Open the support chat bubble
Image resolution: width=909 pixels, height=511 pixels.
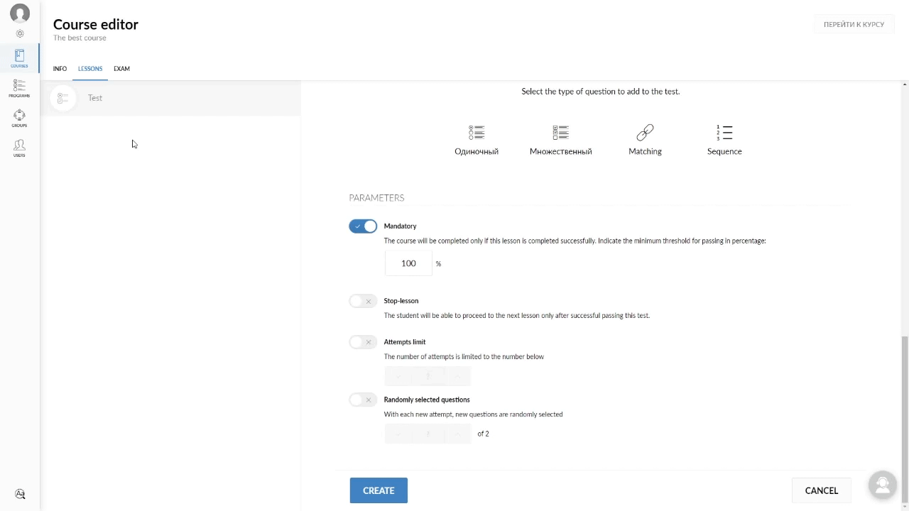pos(883,485)
